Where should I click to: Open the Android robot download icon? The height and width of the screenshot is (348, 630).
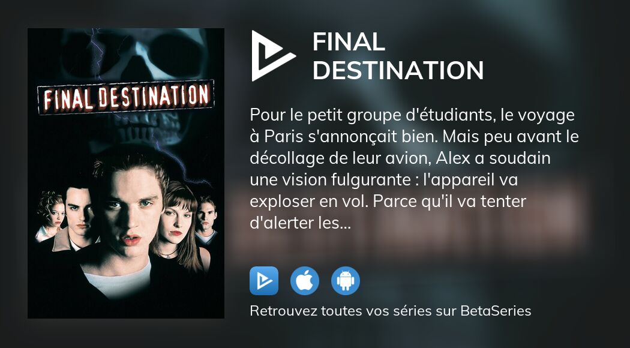click(346, 281)
